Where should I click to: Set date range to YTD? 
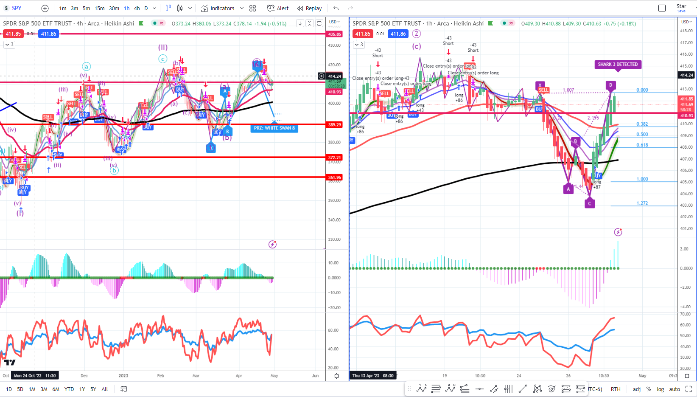pos(69,389)
